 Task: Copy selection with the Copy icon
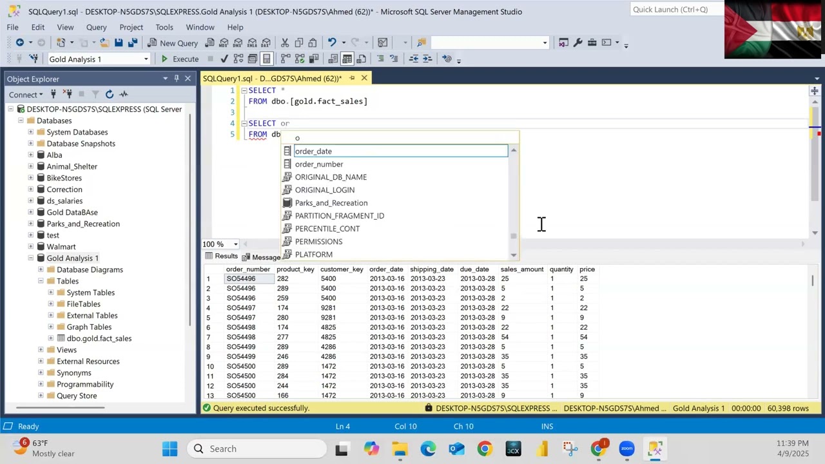pos(298,43)
